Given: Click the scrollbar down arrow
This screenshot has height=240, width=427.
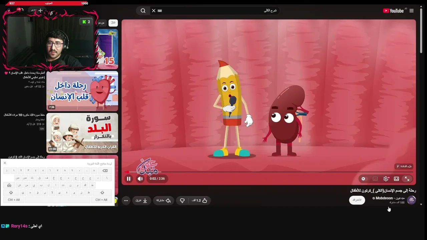Looking at the screenshot, I should click(421, 204).
